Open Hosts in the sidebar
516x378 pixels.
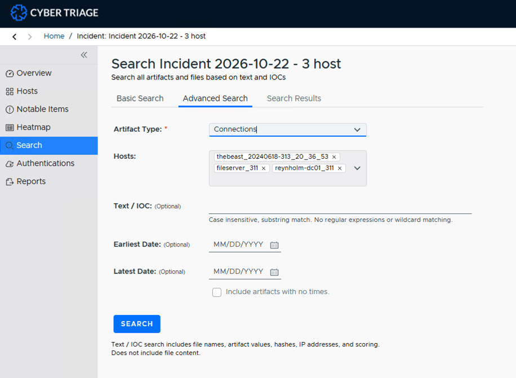point(48,91)
